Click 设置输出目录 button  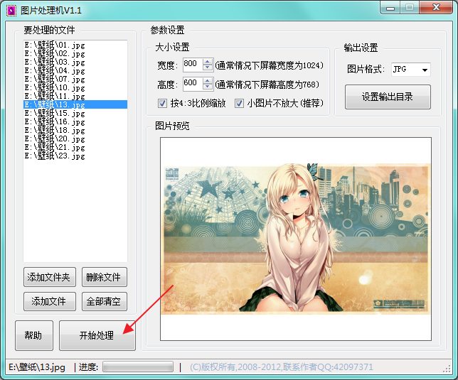click(388, 97)
